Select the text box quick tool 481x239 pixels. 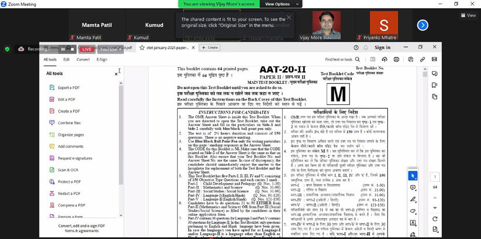(x=413, y=223)
